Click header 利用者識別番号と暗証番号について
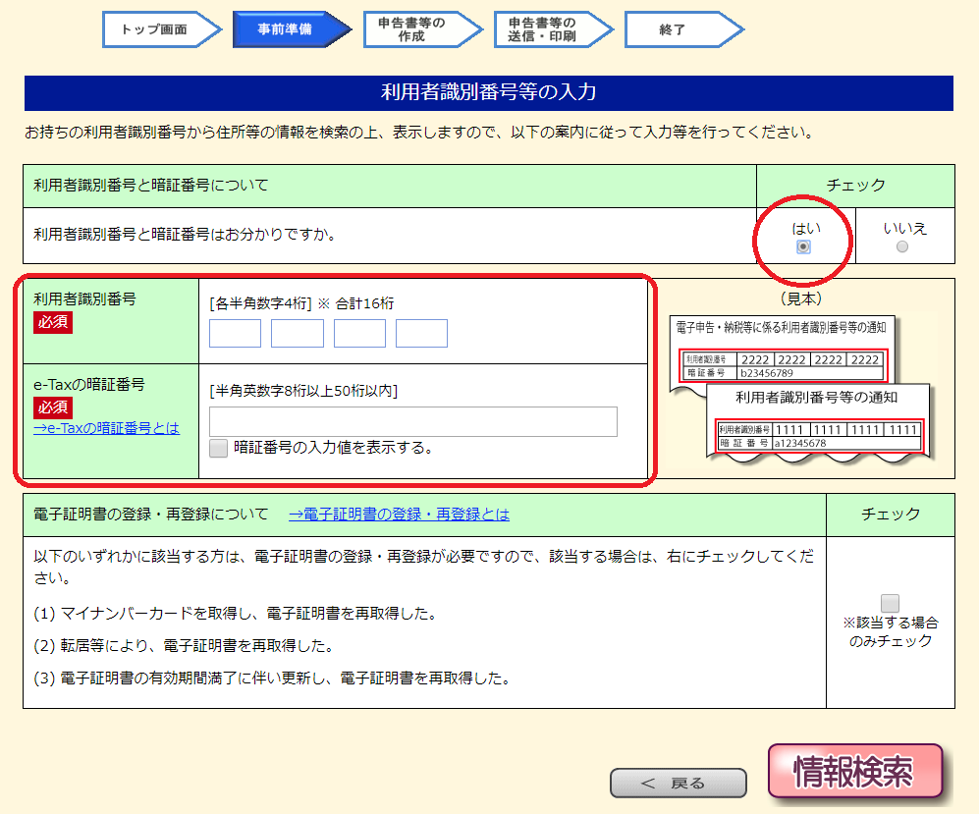This screenshot has height=814, width=979. coord(150,186)
